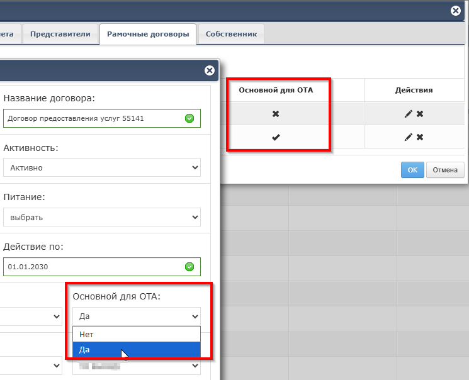Click the Действие по date field
Viewport: 469px width, 380px height.
[94, 267]
